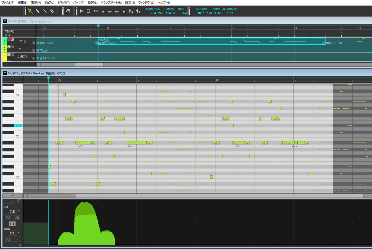372x249 pixels.
Task: Swap Edit and Back parameters arrows button
Action: (x=12, y=224)
